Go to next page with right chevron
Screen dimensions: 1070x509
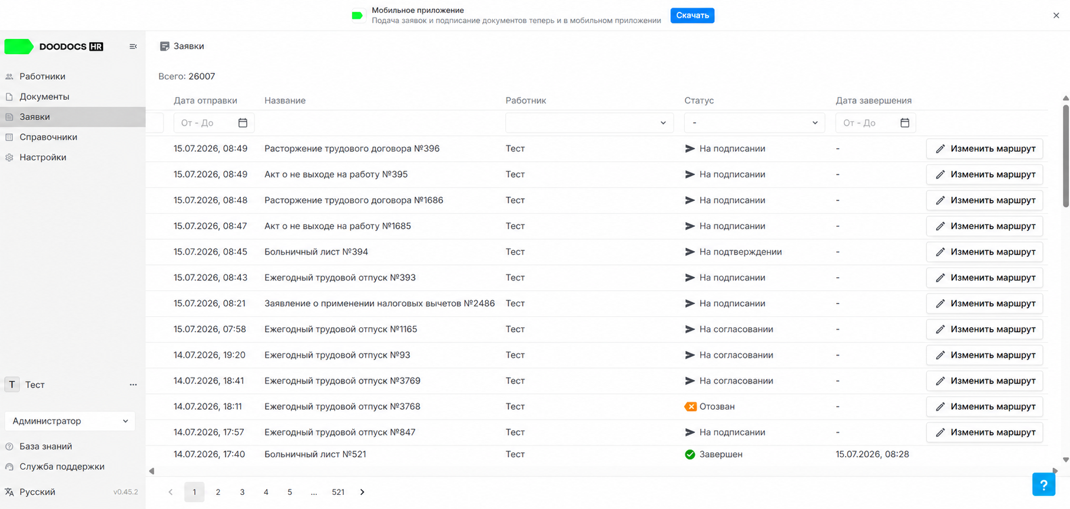pyautogui.click(x=362, y=492)
